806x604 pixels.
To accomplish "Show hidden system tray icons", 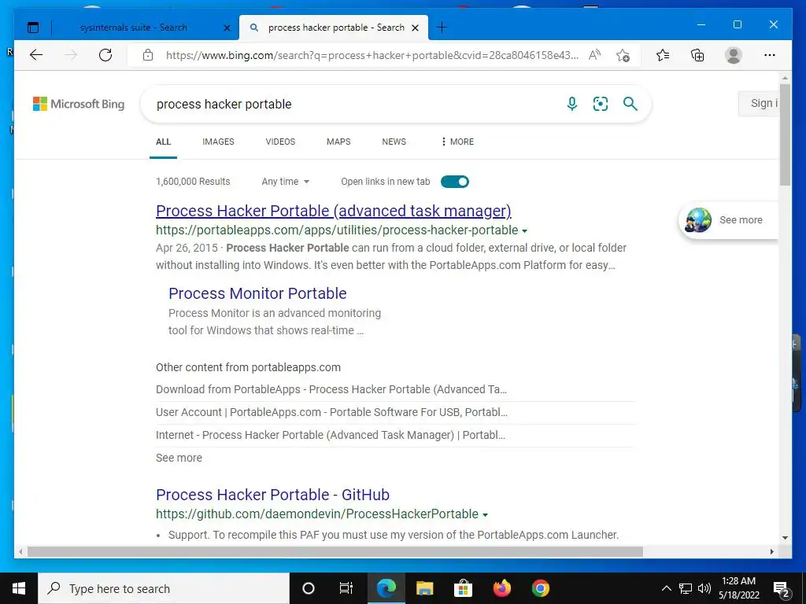I will click(x=666, y=588).
